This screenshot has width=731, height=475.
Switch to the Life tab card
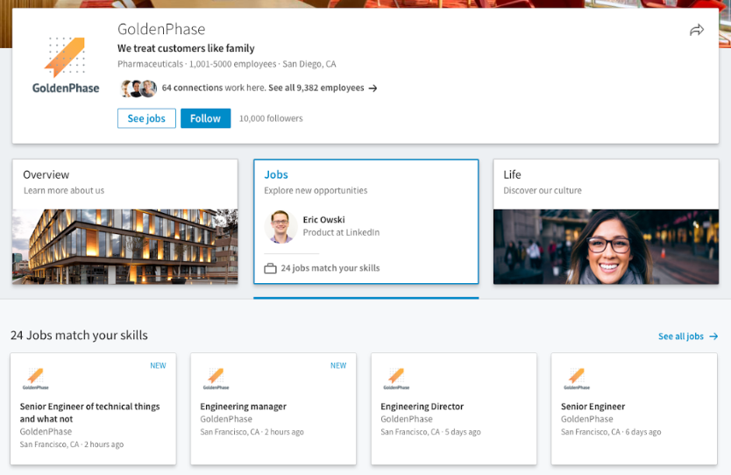[606, 222]
